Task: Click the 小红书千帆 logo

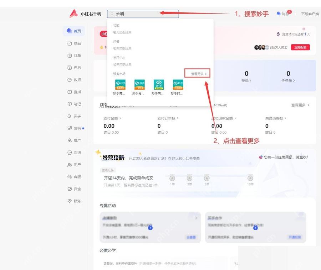Action: (85, 14)
